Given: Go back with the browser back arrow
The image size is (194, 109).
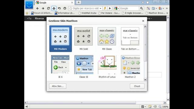Looking at the screenshot, I should [38, 8].
